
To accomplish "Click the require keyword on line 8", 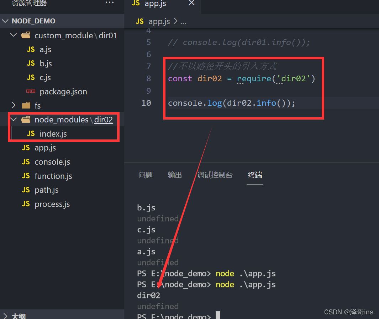I will tap(254, 78).
